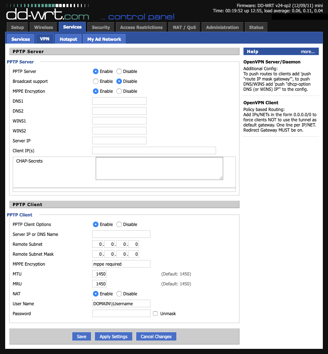The height and width of the screenshot is (354, 328).
Task: Click Server IP or DNS Name field
Action: point(121,234)
